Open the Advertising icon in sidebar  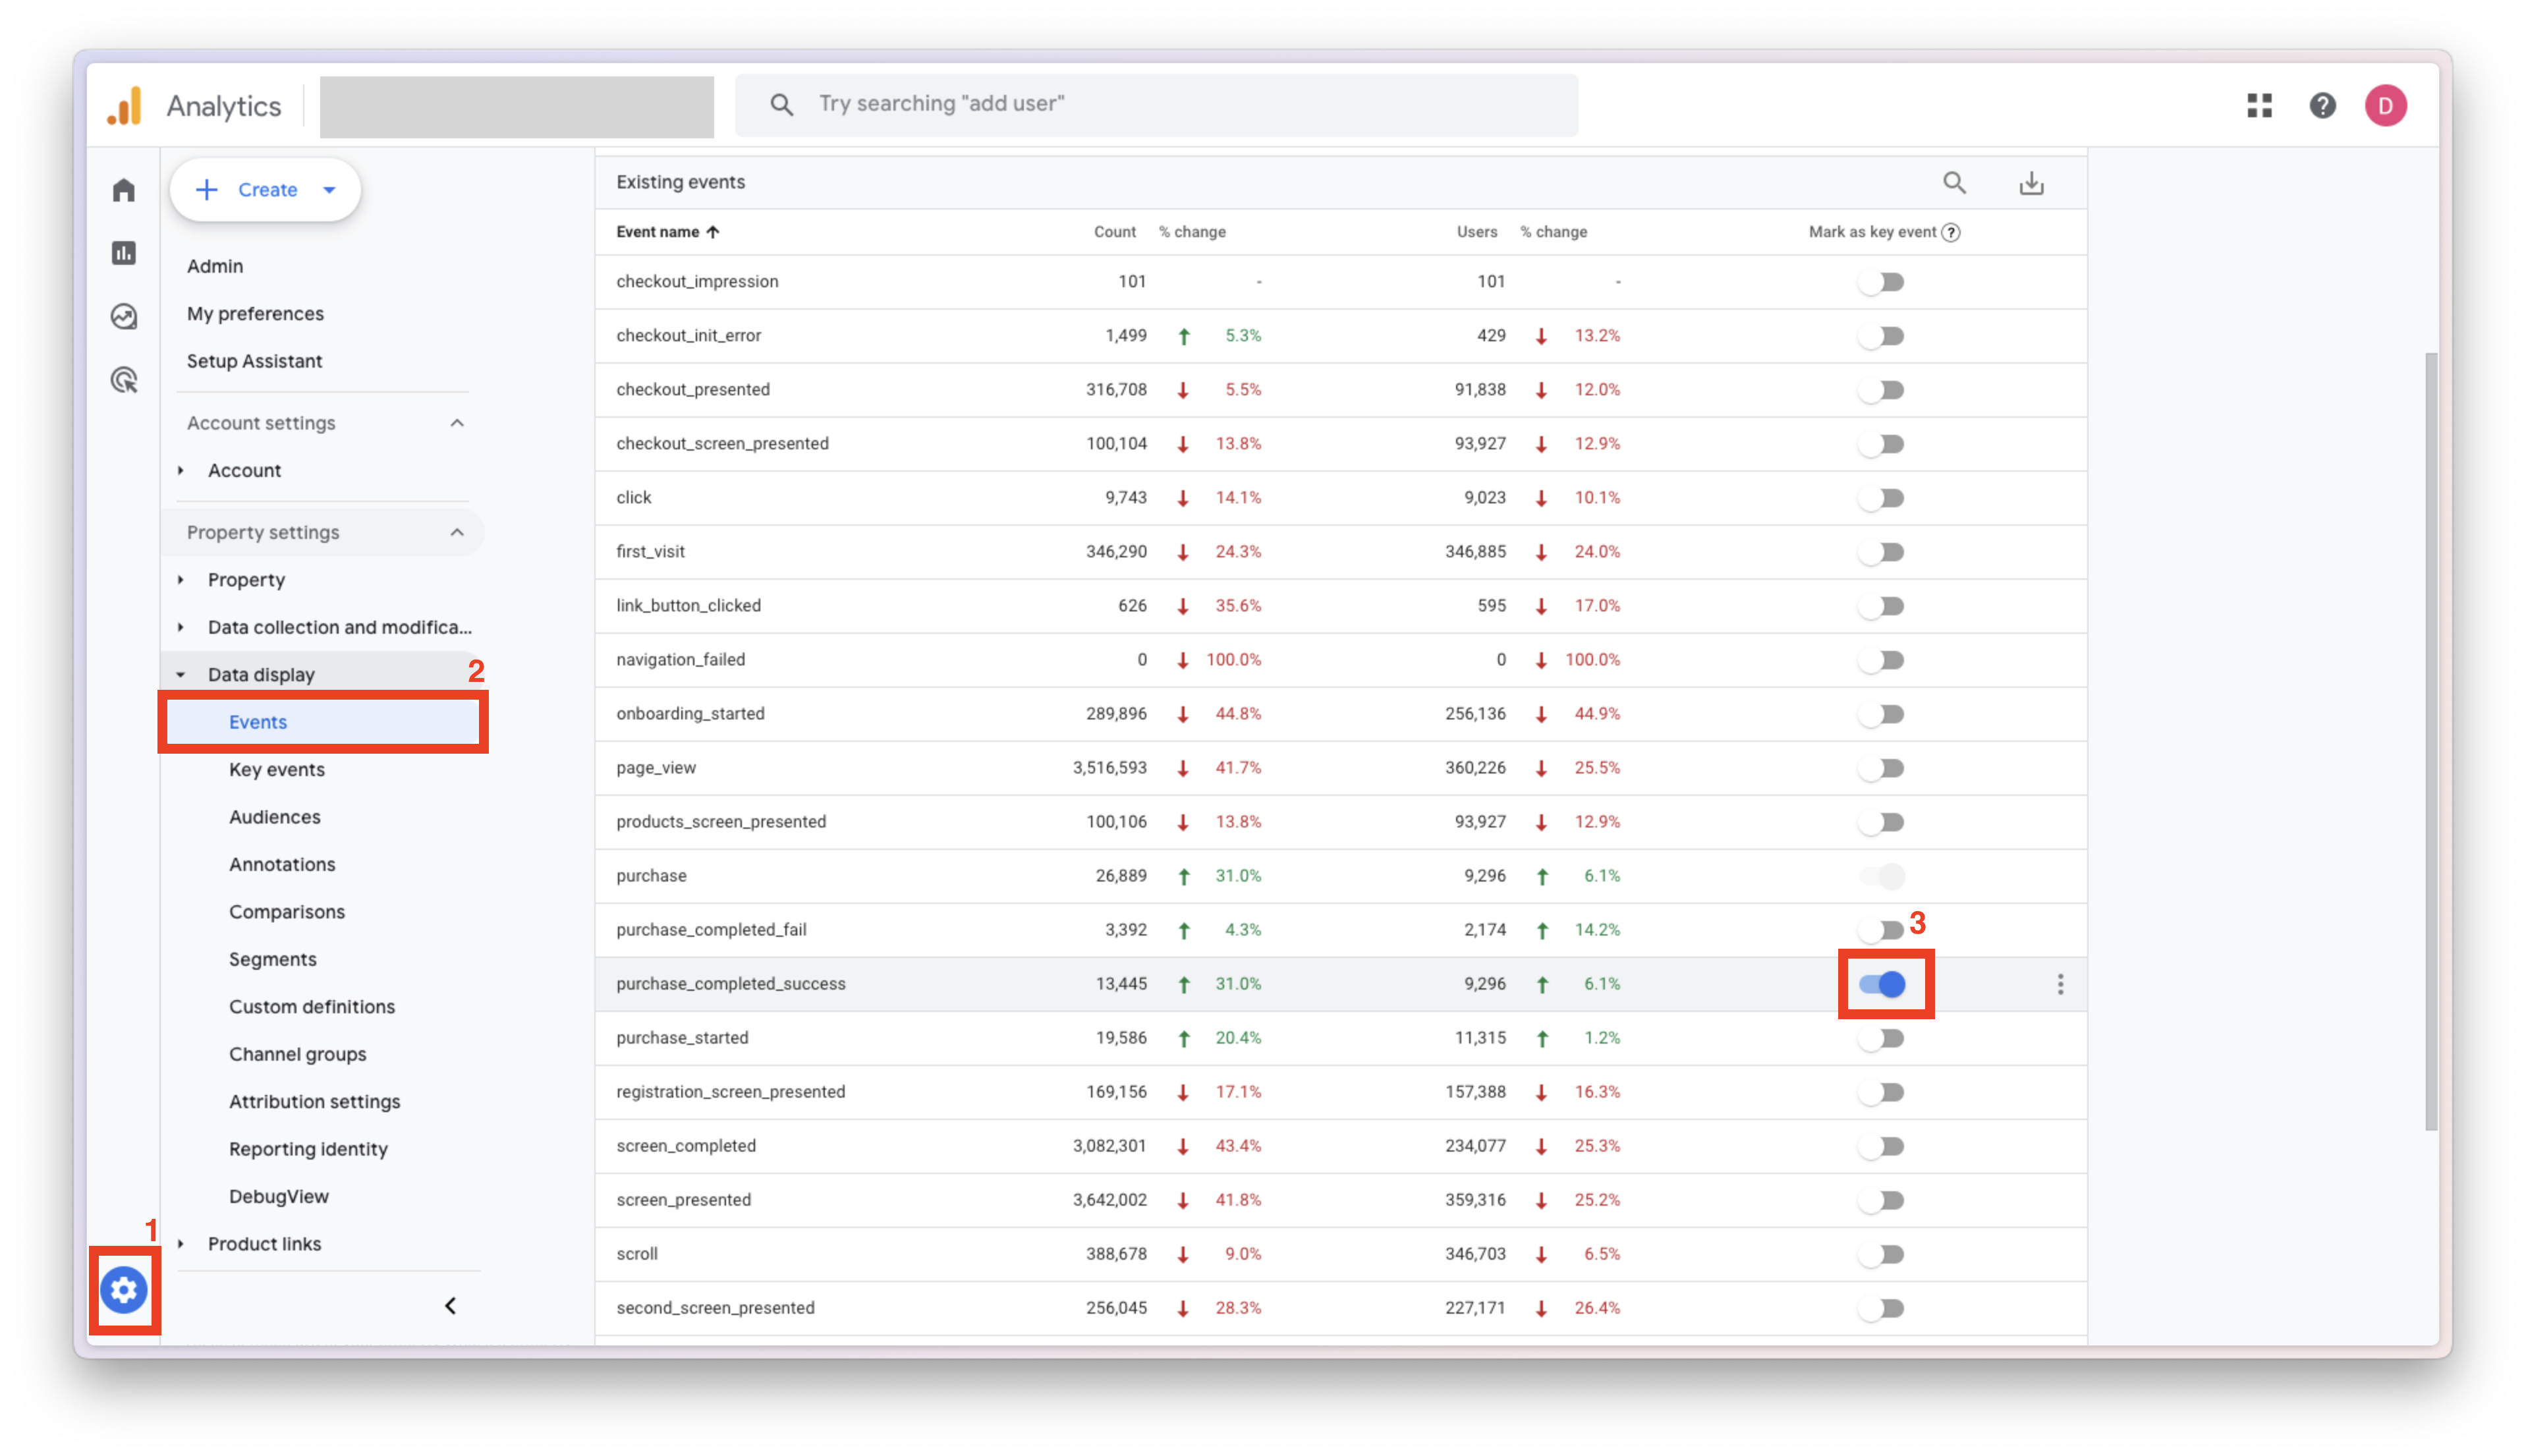click(124, 380)
